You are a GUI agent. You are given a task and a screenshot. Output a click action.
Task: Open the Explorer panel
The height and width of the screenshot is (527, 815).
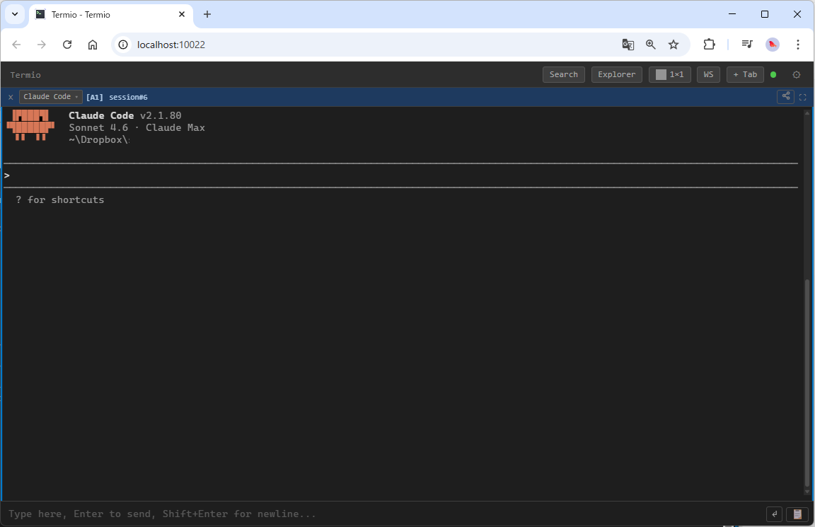(616, 74)
